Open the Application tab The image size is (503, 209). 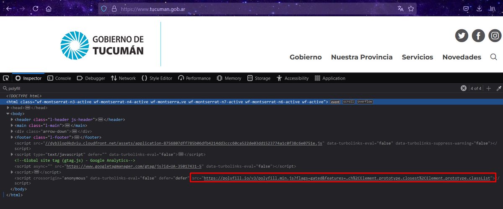(330, 78)
